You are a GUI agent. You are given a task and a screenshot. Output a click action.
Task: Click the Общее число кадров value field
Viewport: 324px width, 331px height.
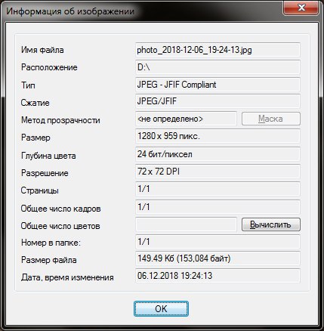pos(218,207)
